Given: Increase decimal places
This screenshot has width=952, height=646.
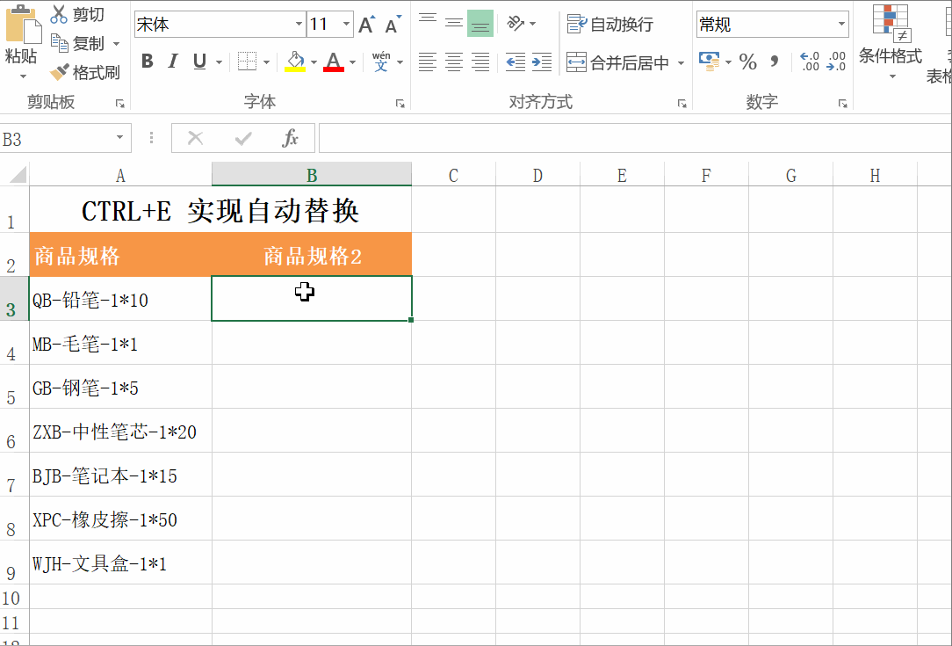Looking at the screenshot, I should point(810,62).
